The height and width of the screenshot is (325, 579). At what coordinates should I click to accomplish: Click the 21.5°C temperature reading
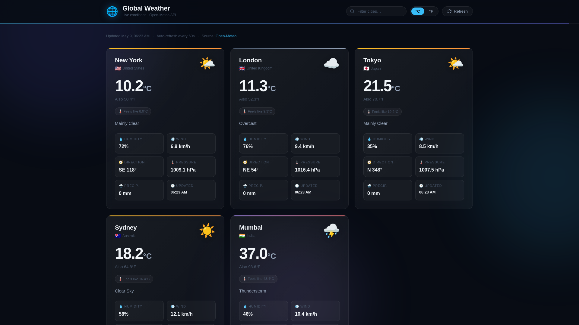382,86
